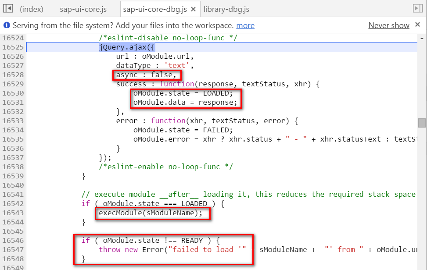This screenshot has width=427, height=270.
Task: Switch to the (index) tab
Action: tap(31, 9)
